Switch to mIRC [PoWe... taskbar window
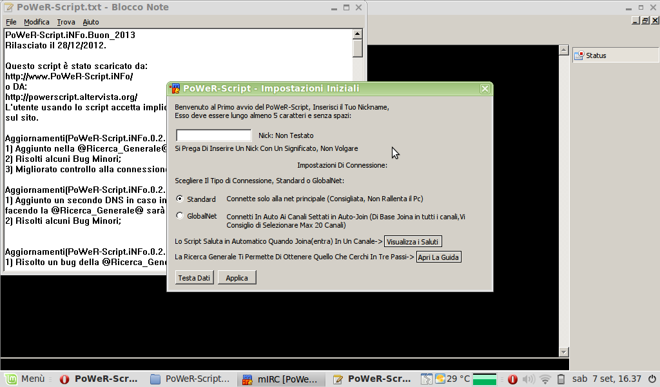 point(281,379)
